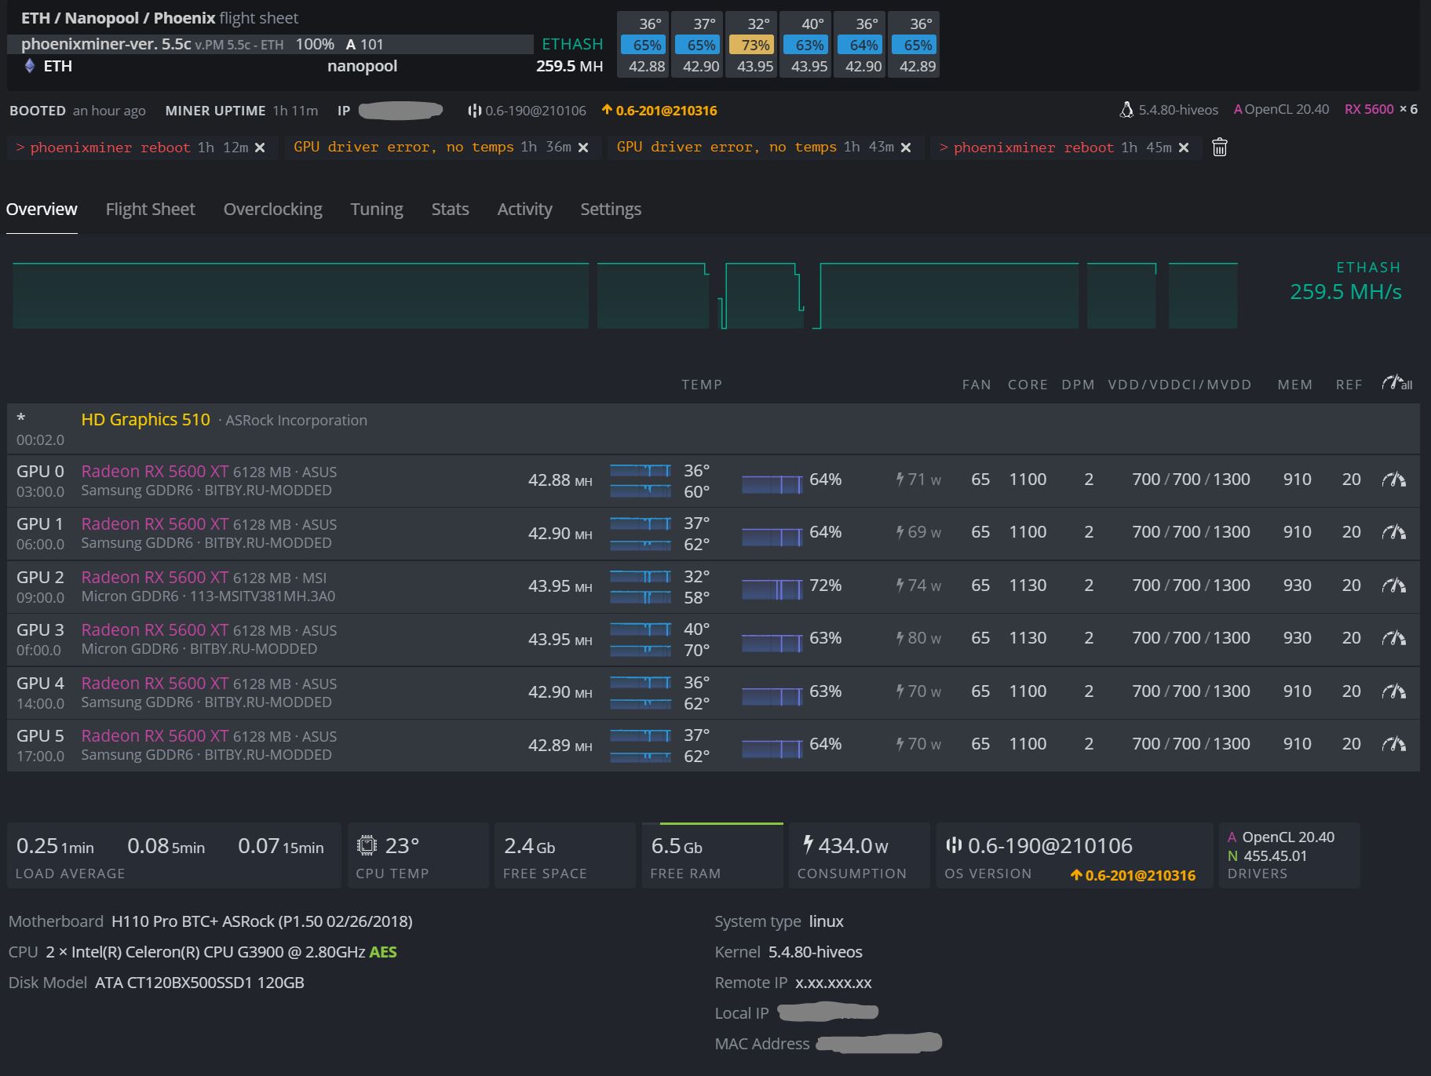Open overclock settings for GPU 5
The height and width of the screenshot is (1076, 1431).
click(1393, 744)
